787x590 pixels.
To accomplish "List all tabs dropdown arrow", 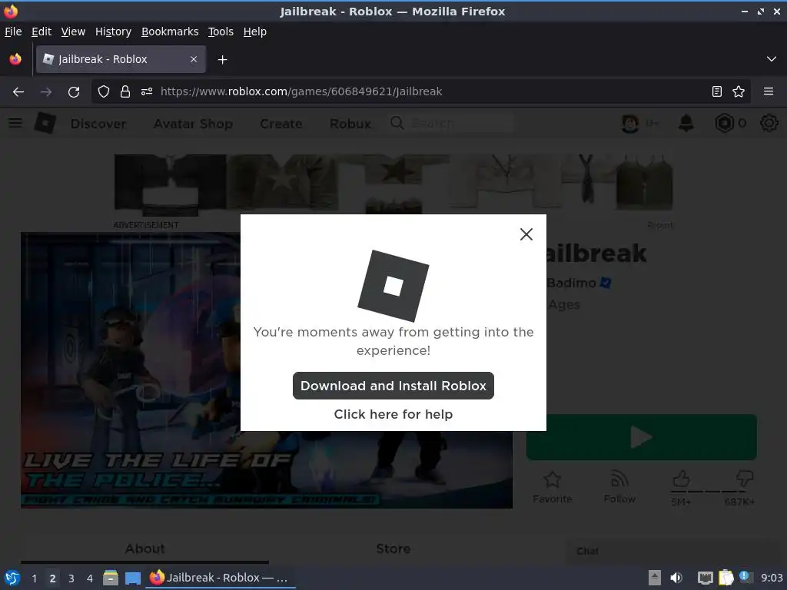I will 772,59.
